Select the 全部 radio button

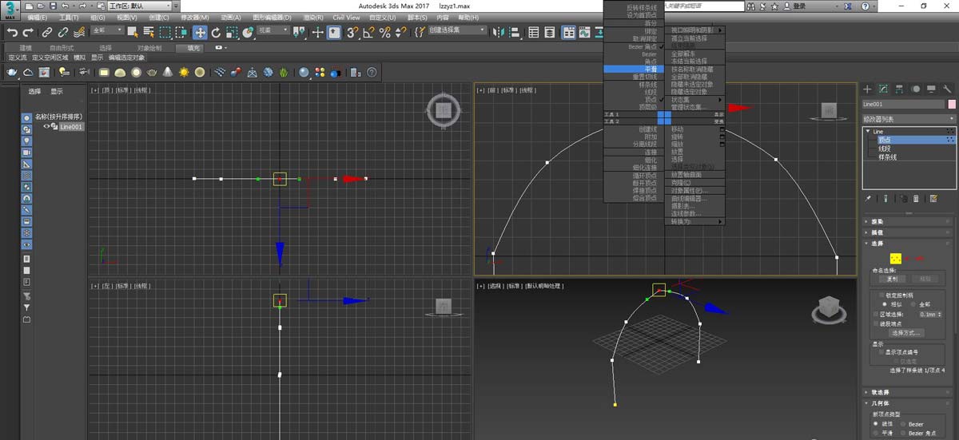[x=913, y=304]
